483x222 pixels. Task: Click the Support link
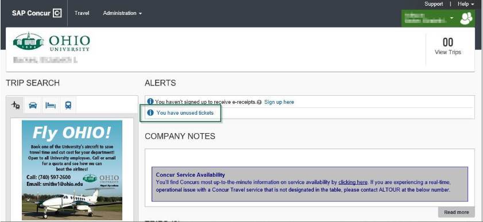(x=434, y=4)
